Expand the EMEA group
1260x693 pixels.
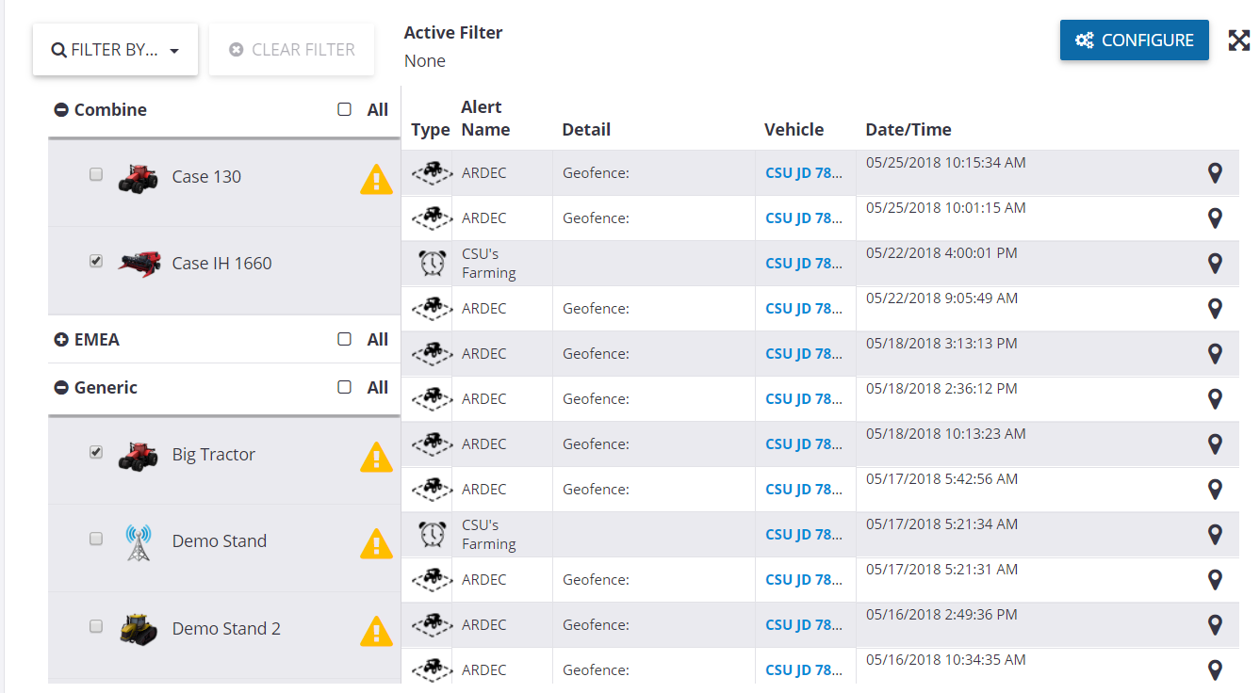click(61, 340)
